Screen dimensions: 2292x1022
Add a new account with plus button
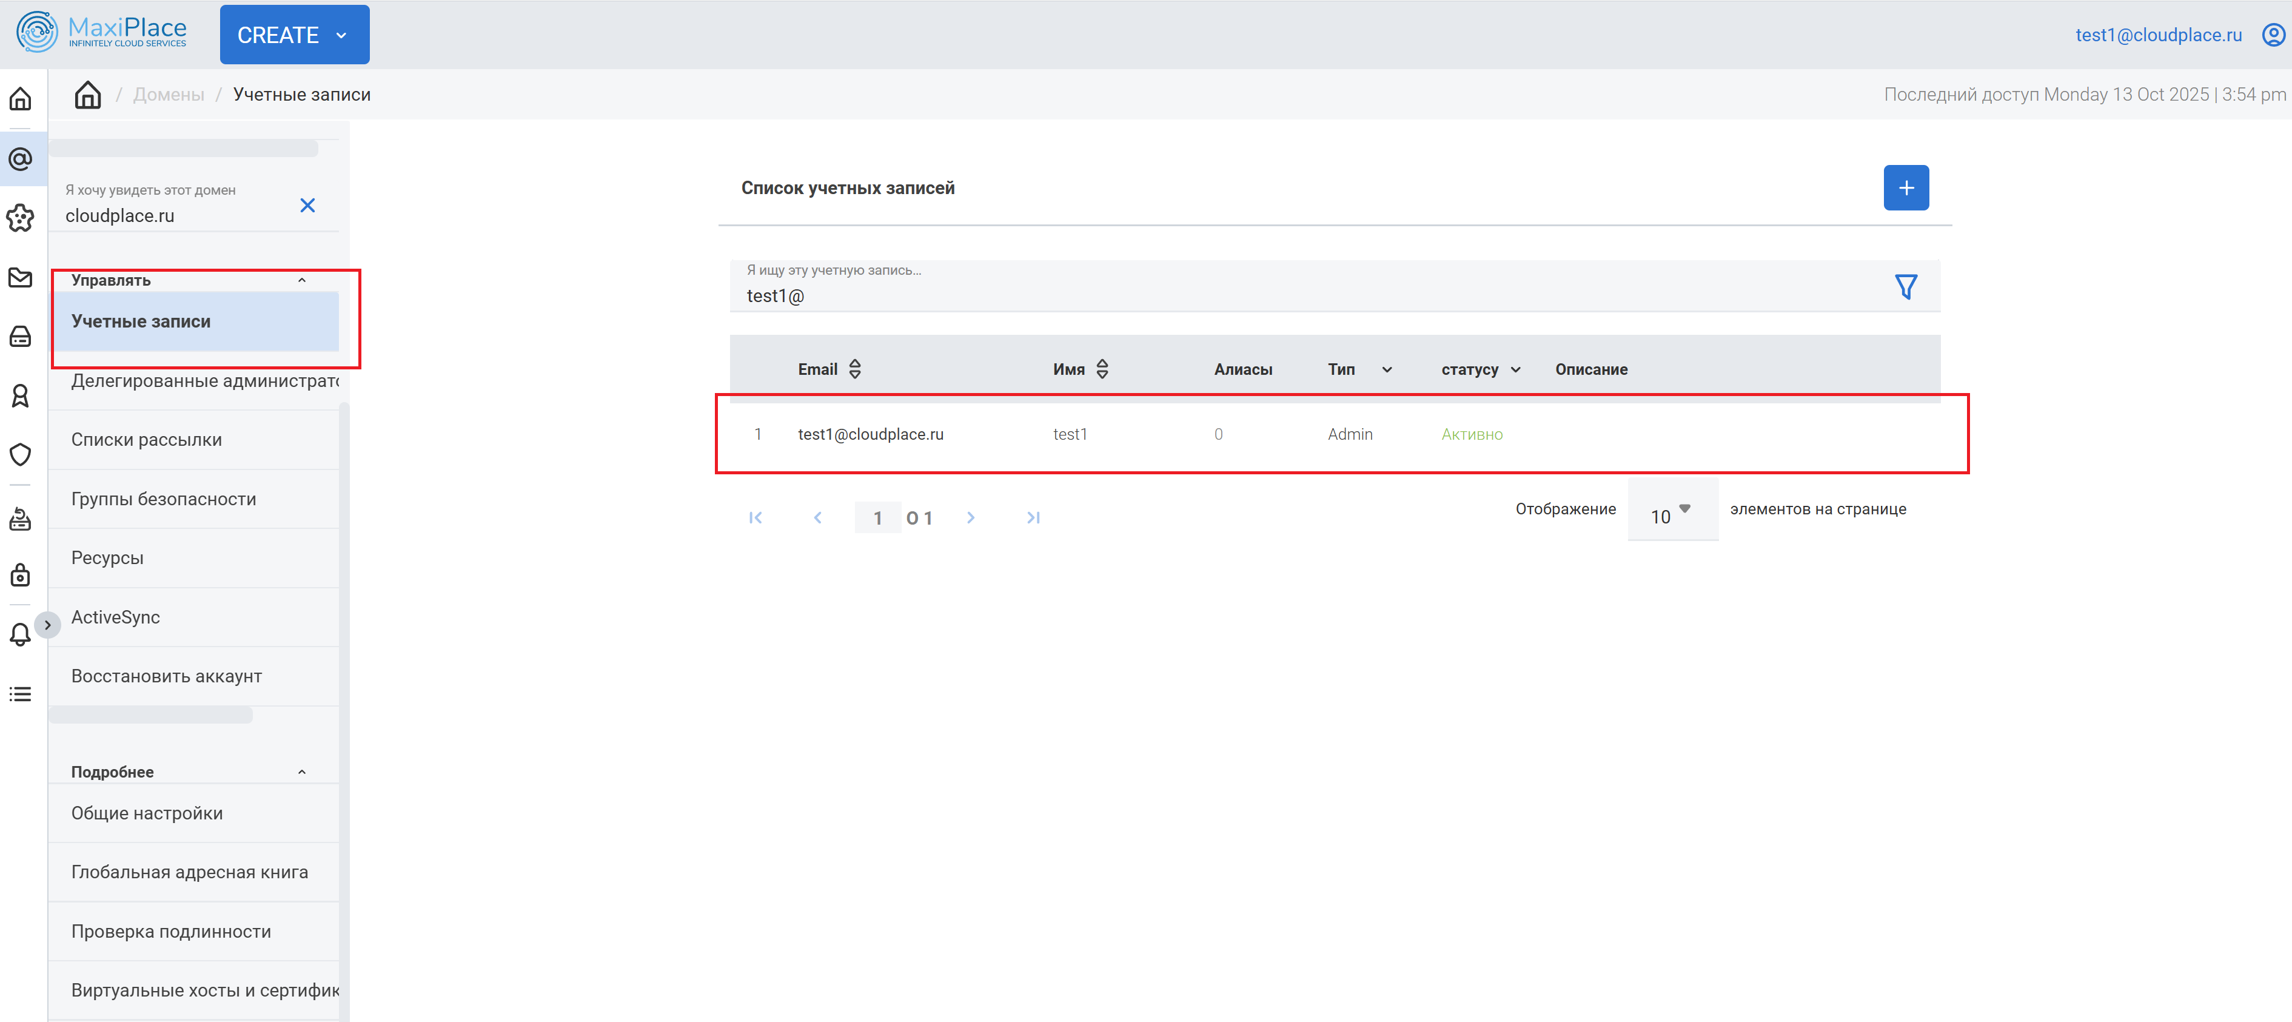[1905, 188]
